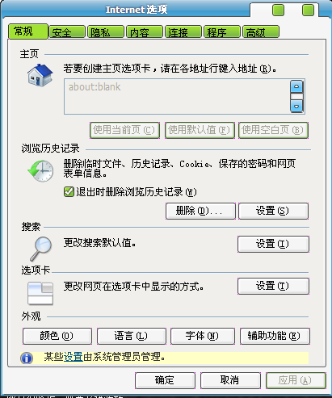Click the homepage list scroll down arrow

click(x=296, y=106)
